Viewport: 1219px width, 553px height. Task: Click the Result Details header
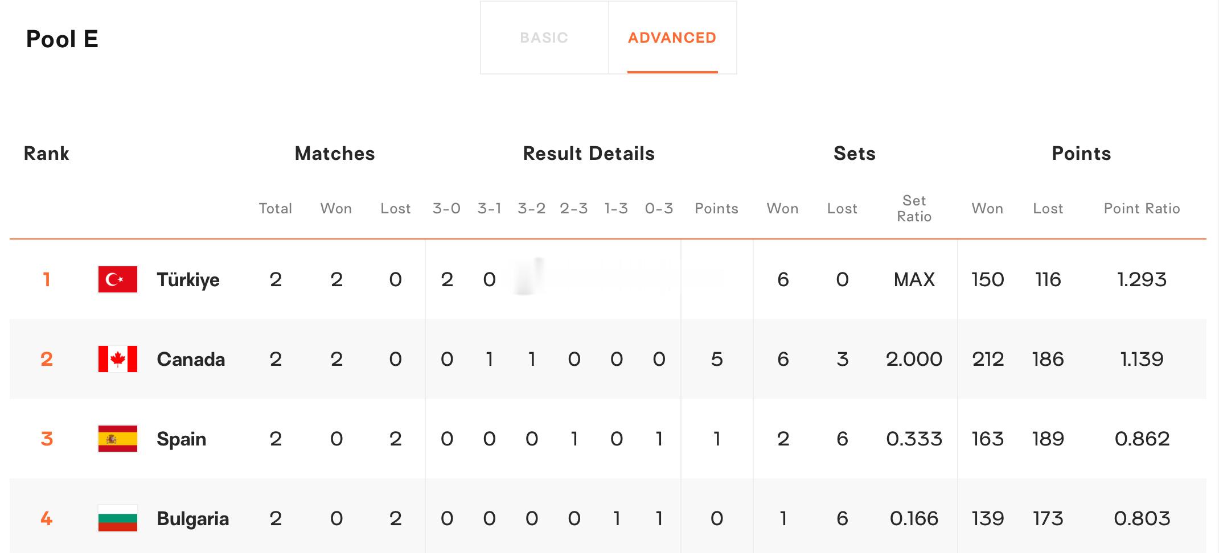click(589, 154)
